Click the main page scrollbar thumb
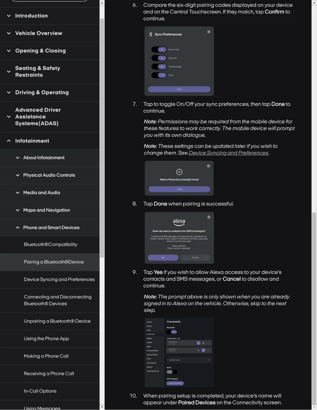Screen dimensions: 317x410 point(314,308)
